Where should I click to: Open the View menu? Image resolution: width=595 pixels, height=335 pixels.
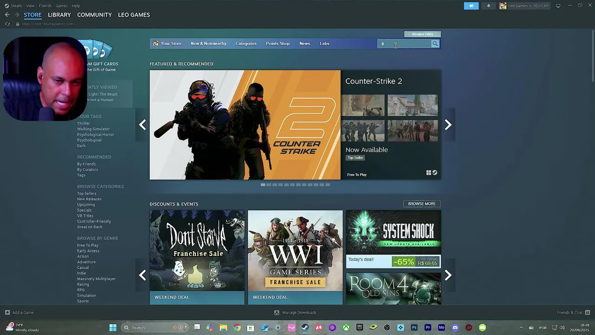(x=30, y=6)
